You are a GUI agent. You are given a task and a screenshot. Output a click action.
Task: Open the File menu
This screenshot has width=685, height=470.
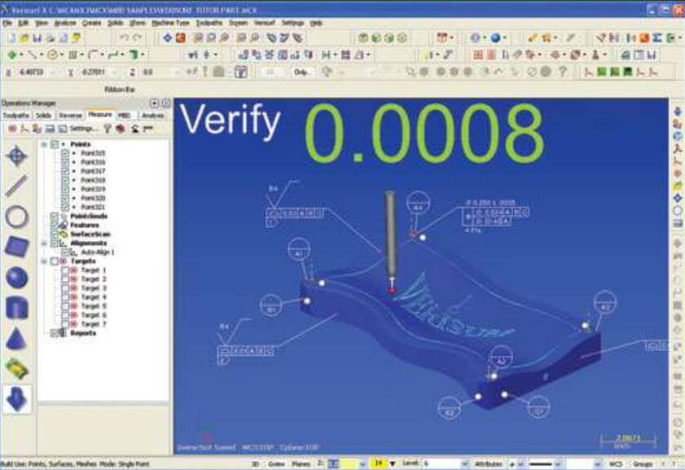click(7, 23)
